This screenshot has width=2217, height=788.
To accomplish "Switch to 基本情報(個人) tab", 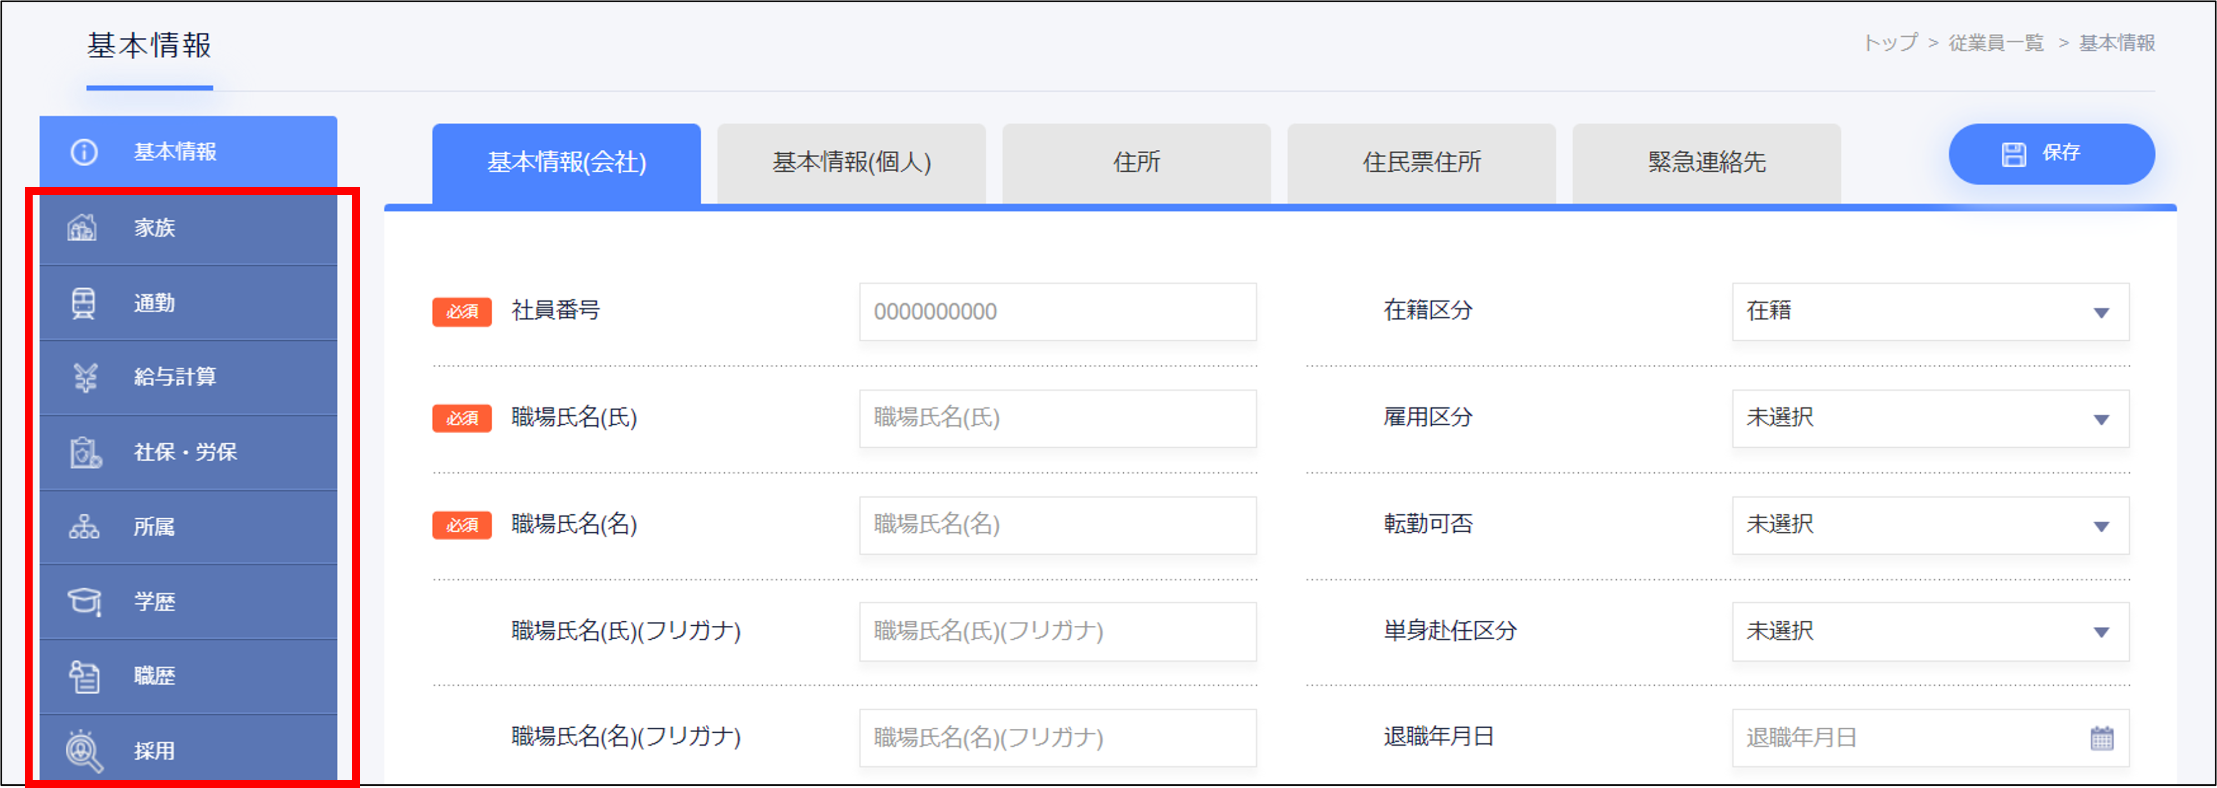I will [851, 163].
